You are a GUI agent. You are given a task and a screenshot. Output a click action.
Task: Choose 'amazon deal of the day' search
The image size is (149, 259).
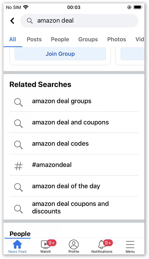74,186
